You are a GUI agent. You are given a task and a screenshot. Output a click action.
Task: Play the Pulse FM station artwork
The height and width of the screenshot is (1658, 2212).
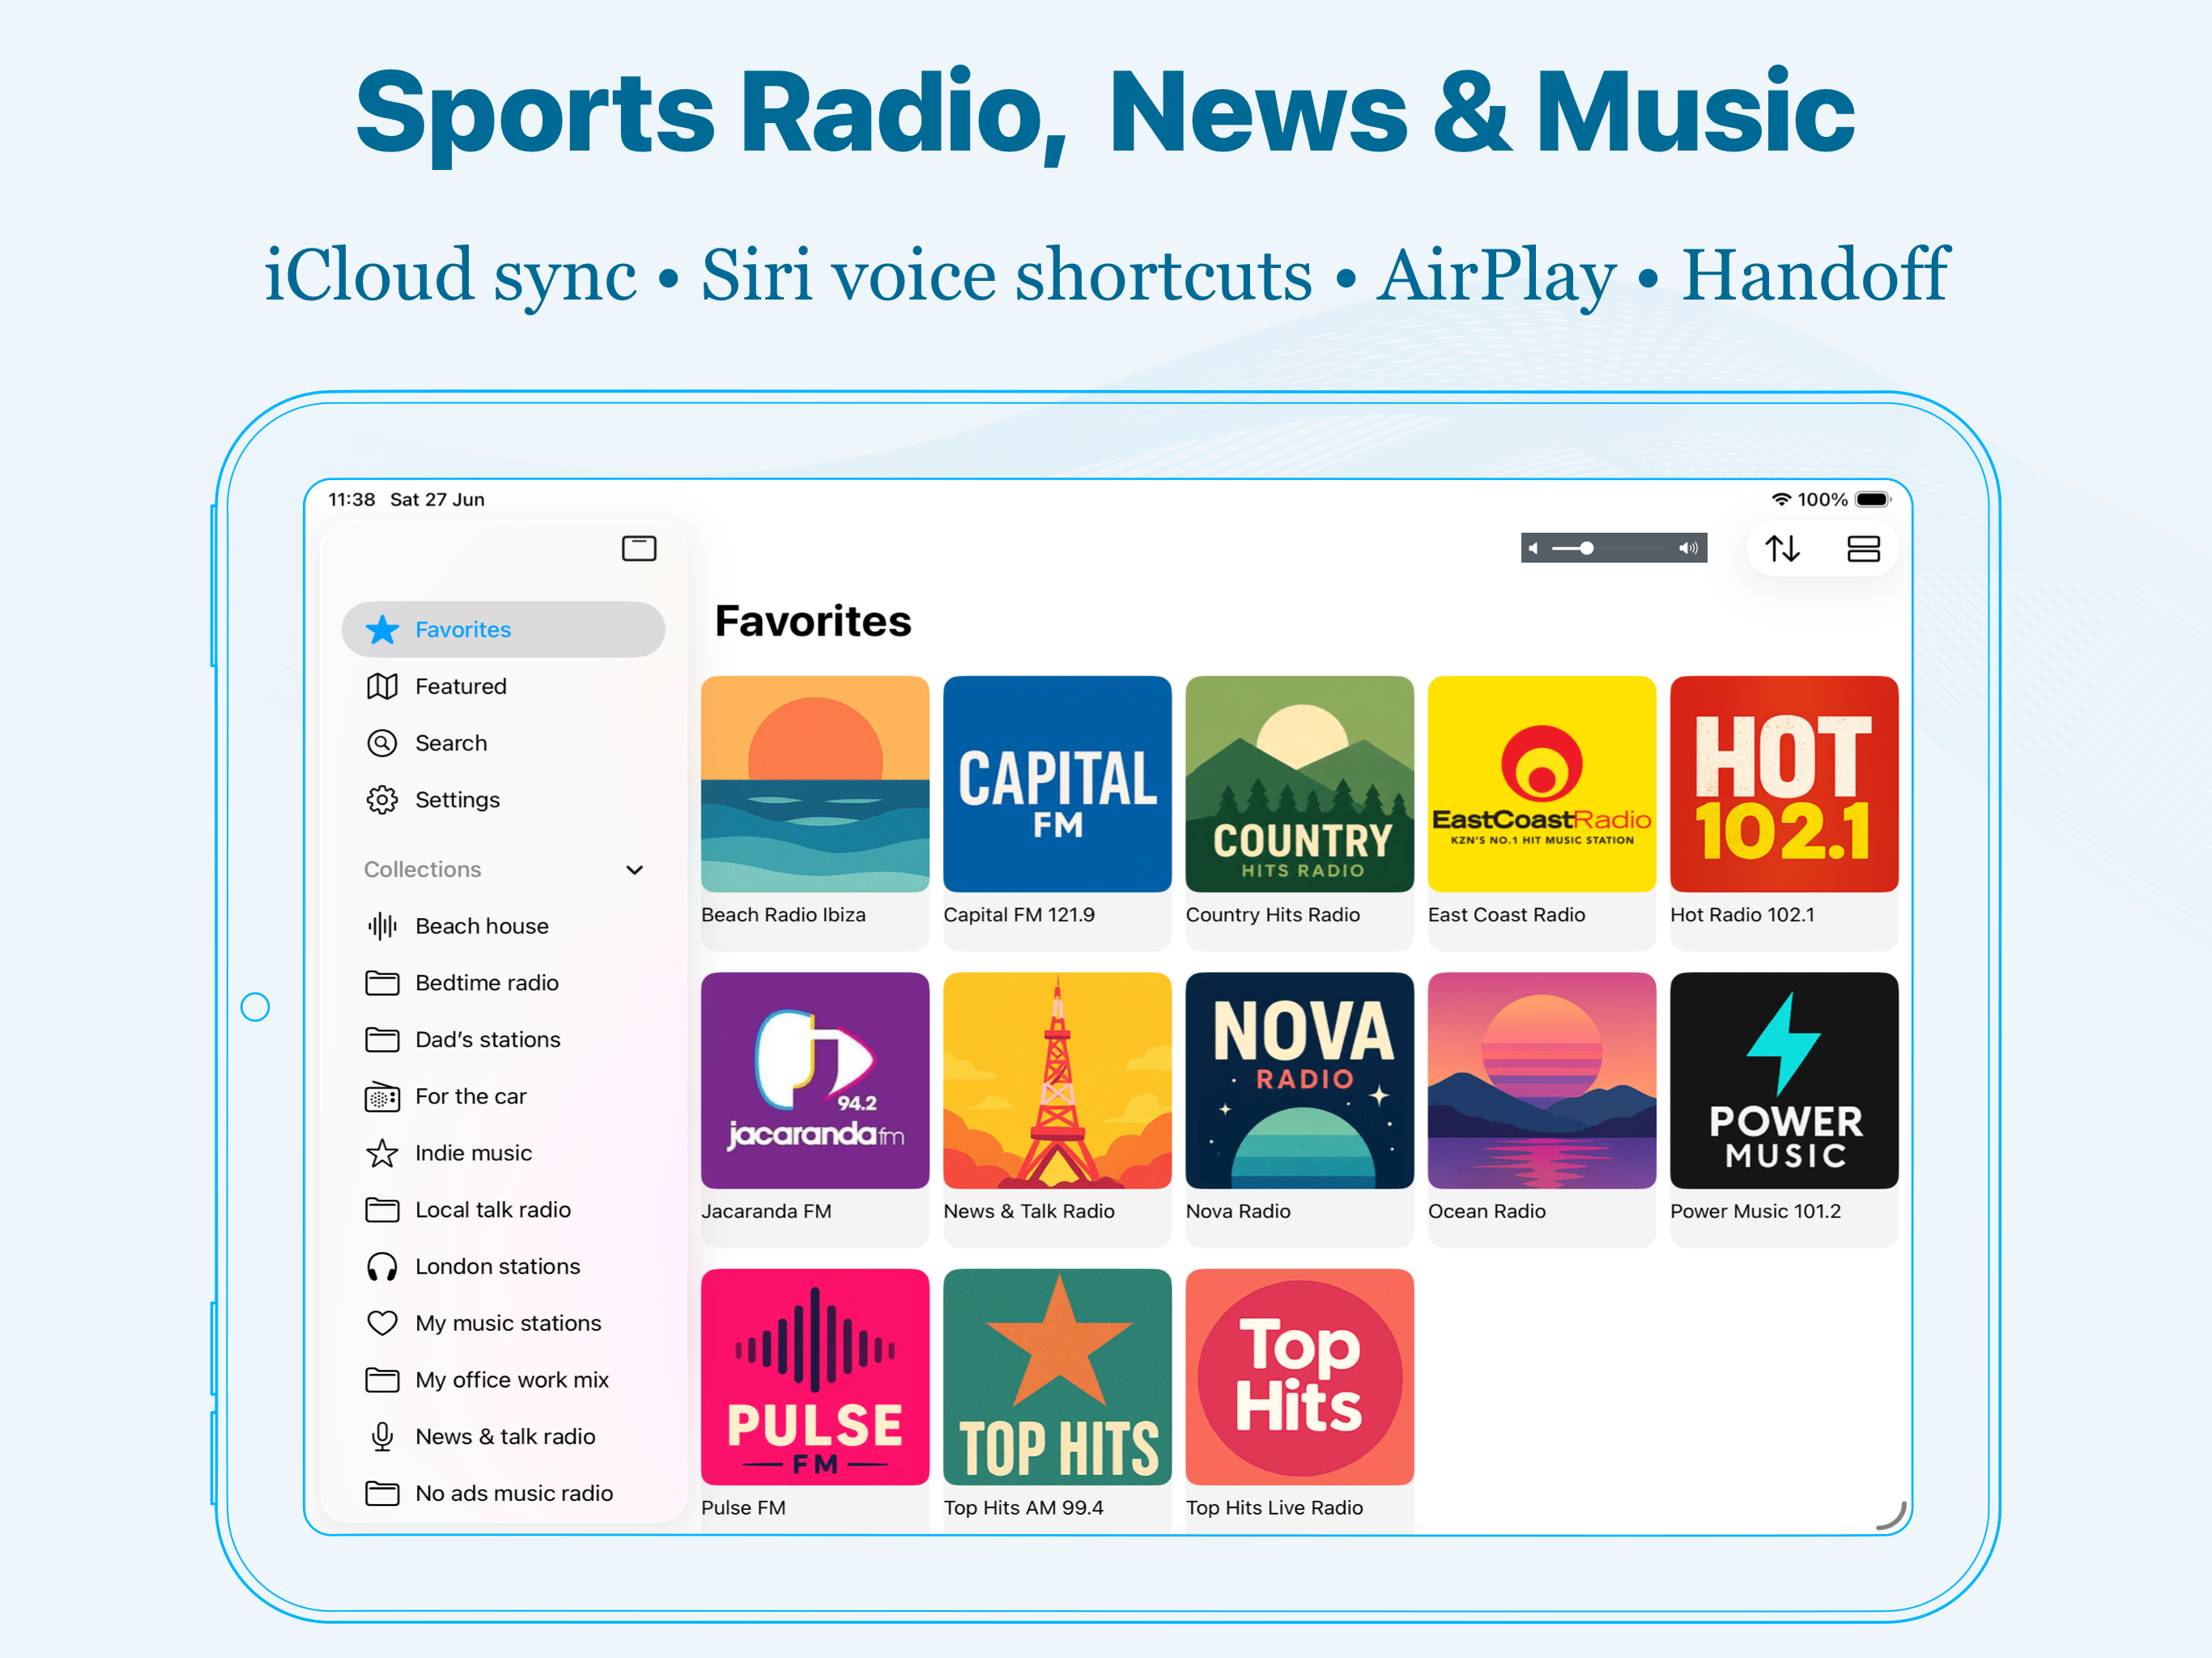815,1377
